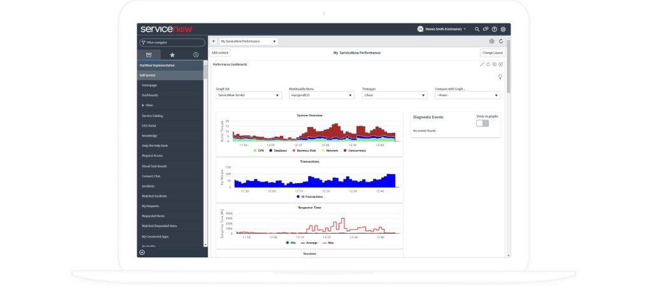Refresh the dashboard using toolbar refresh icon
Image resolution: width=648 pixels, height=286 pixels.
pyautogui.click(x=501, y=41)
